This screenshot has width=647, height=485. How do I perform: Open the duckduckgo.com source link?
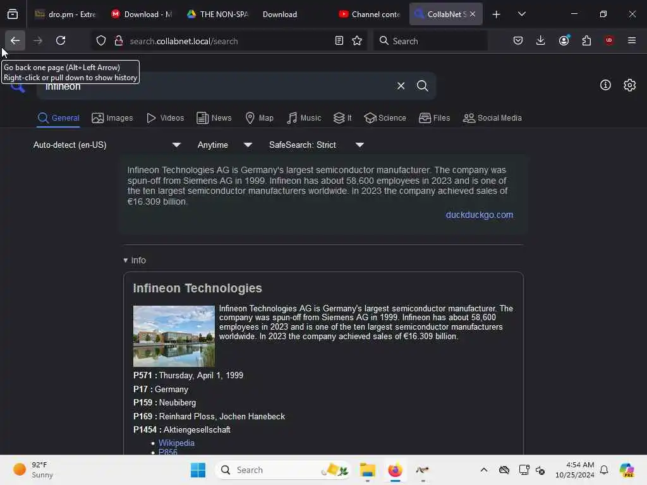coord(480,215)
